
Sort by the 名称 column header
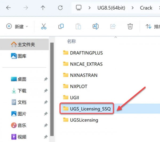point(71,41)
